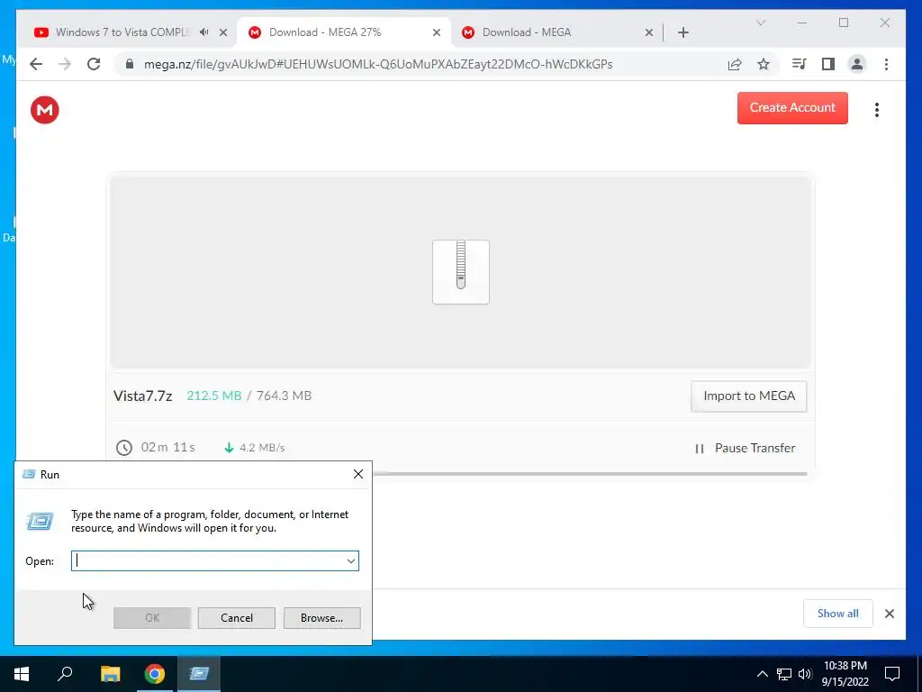
Task: Open the Chrome profile avatar
Action: (x=857, y=64)
